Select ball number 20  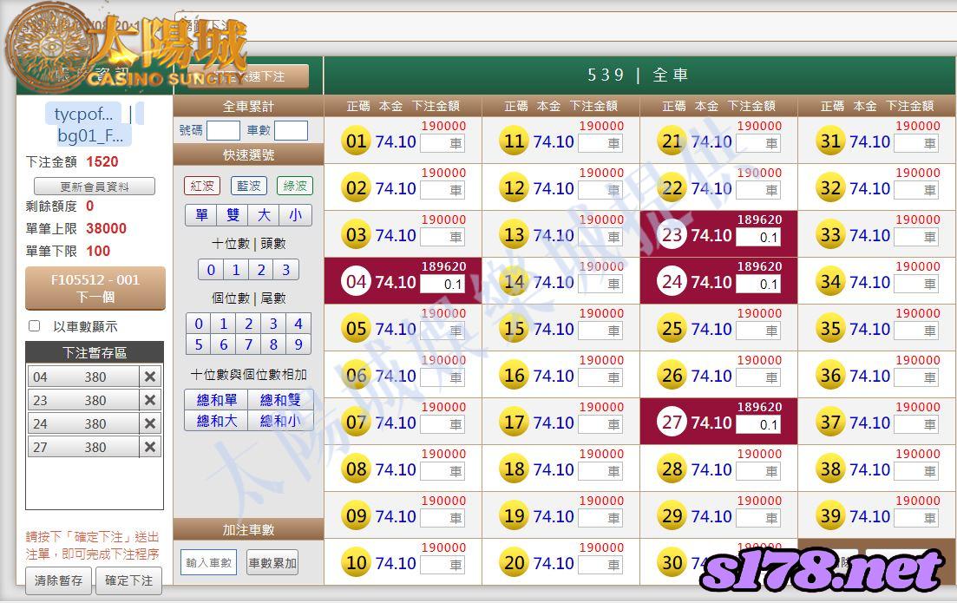pos(514,563)
